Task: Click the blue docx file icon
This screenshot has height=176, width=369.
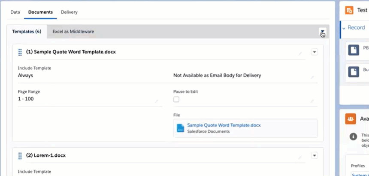Action: click(181, 128)
